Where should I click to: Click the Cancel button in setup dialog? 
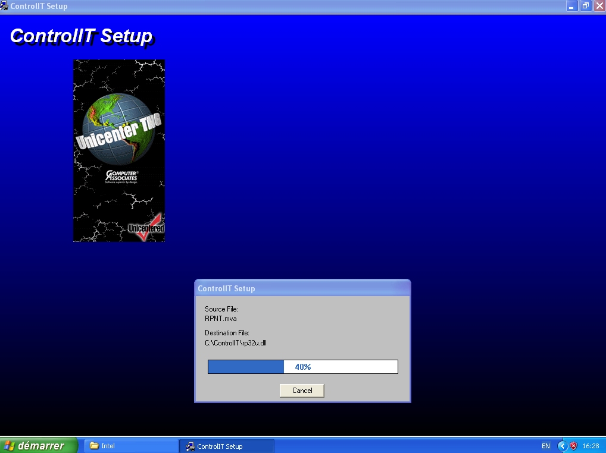302,391
